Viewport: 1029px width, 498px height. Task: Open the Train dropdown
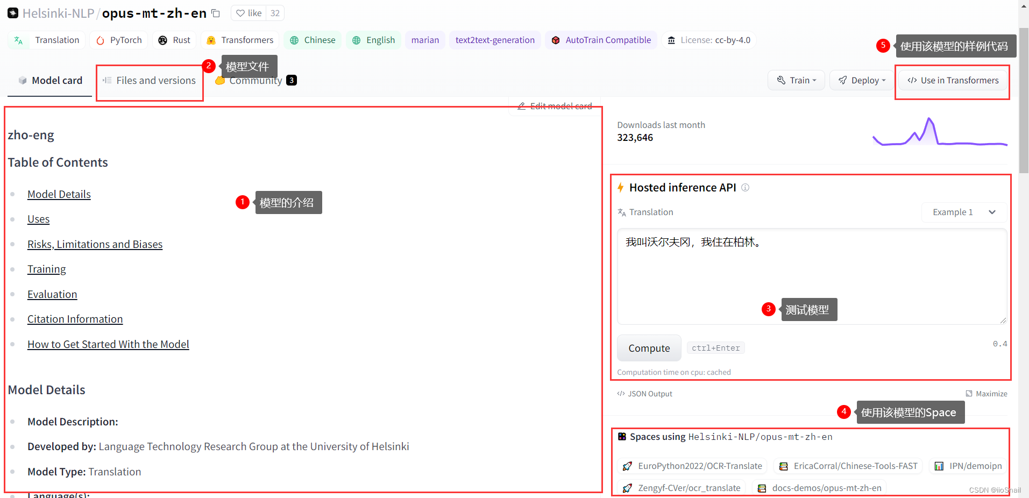pyautogui.click(x=796, y=80)
